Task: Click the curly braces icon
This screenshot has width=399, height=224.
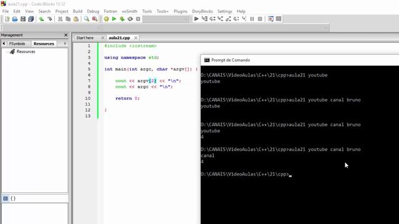Action: point(13,198)
